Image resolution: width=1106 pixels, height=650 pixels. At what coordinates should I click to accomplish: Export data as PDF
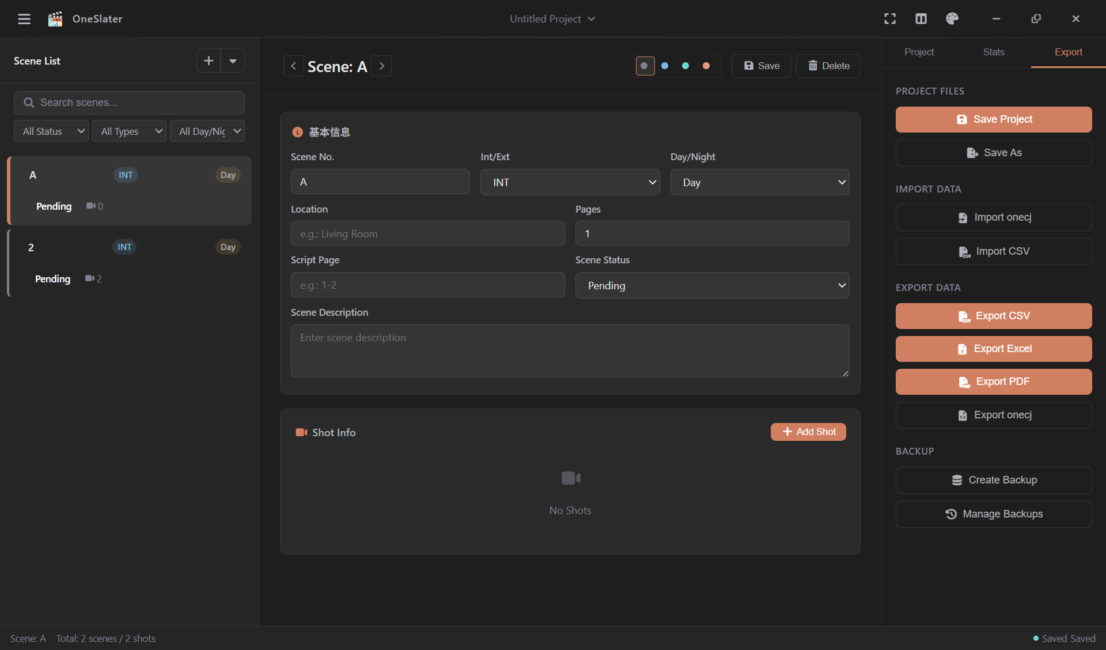(994, 381)
